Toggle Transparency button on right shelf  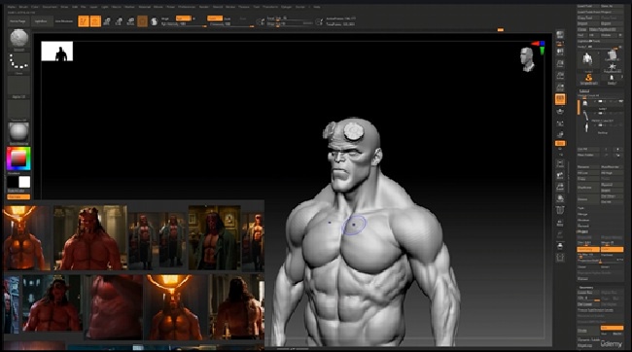[x=560, y=222]
